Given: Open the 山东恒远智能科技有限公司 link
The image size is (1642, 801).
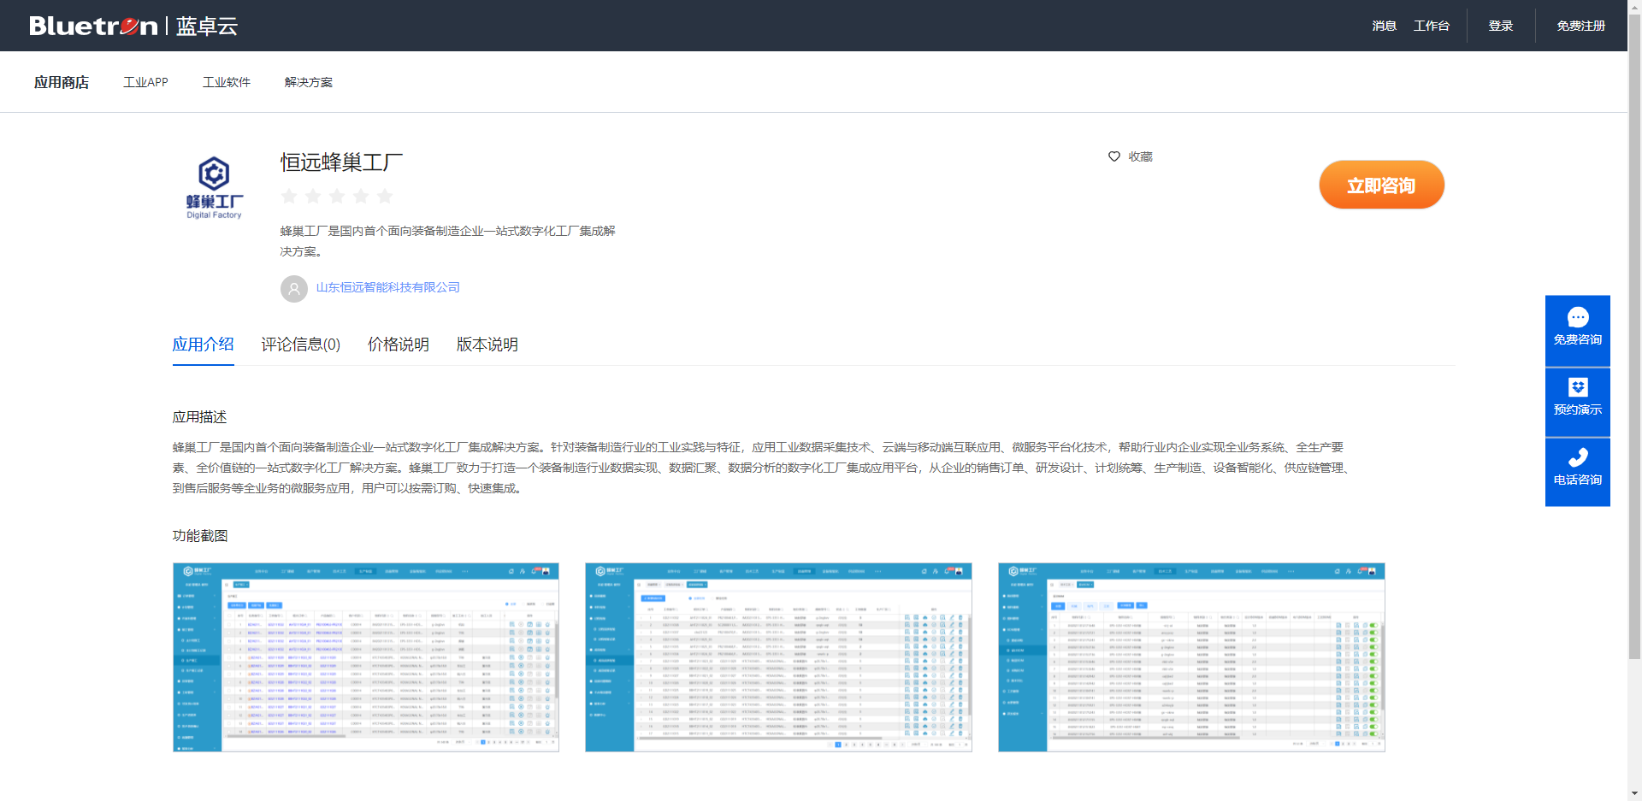Looking at the screenshot, I should 388,287.
